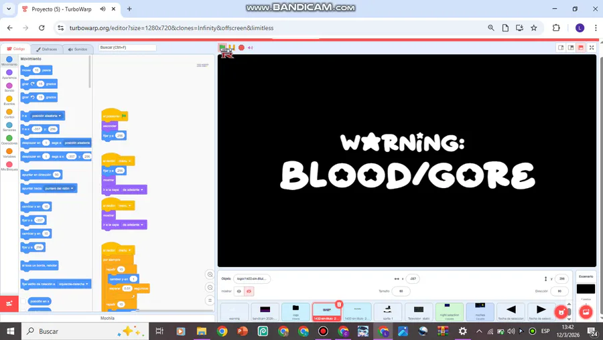Hide the sprite using the crossed eye icon
The width and height of the screenshot is (603, 340).
249,291
